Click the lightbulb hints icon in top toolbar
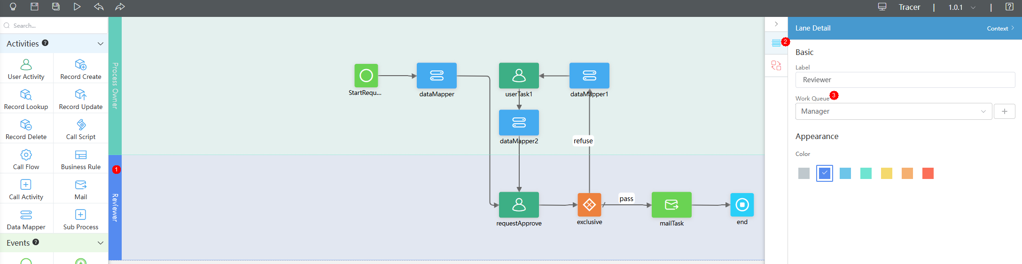 (13, 7)
